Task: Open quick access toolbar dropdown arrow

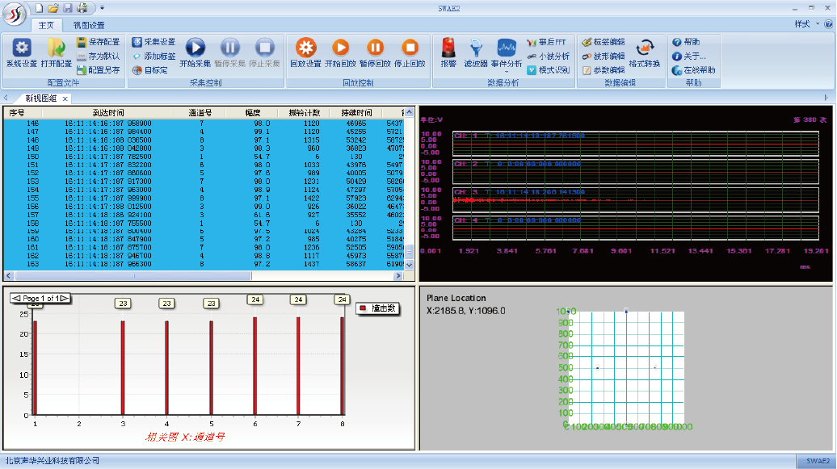Action: (x=102, y=8)
